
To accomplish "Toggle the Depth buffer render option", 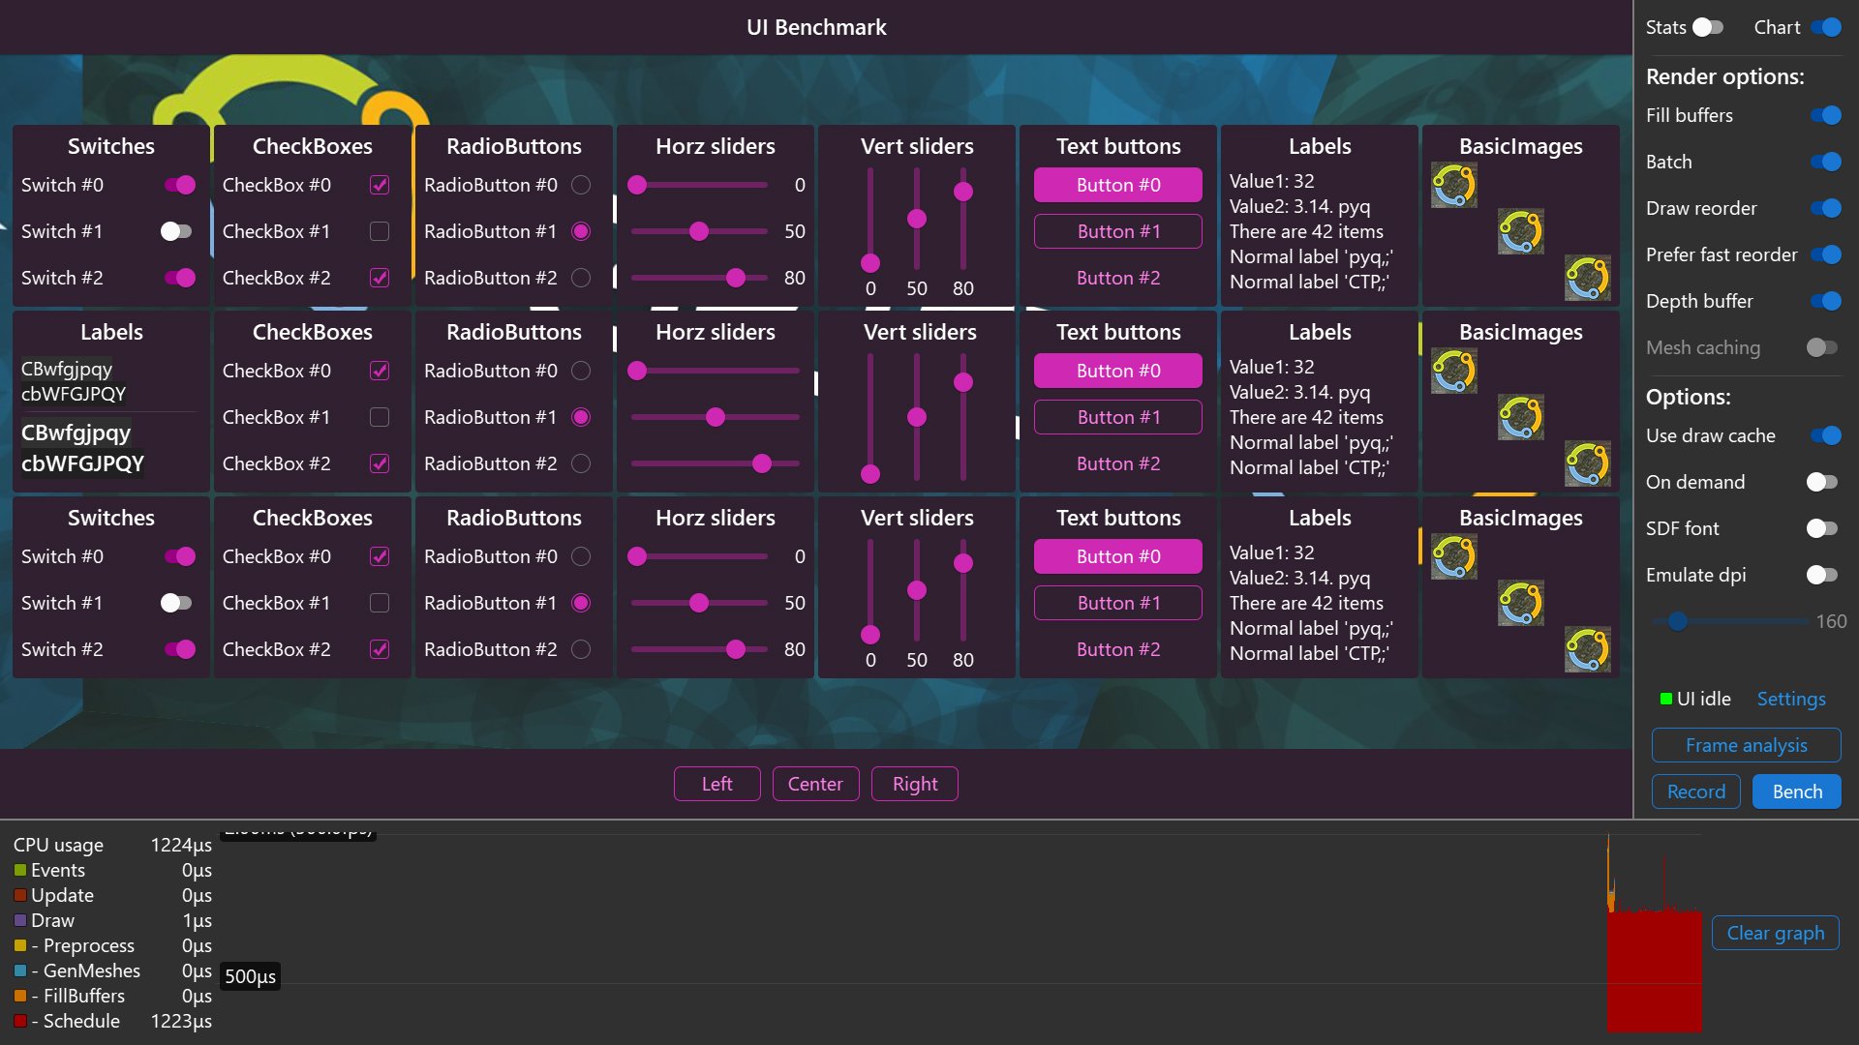I will pos(1825,301).
